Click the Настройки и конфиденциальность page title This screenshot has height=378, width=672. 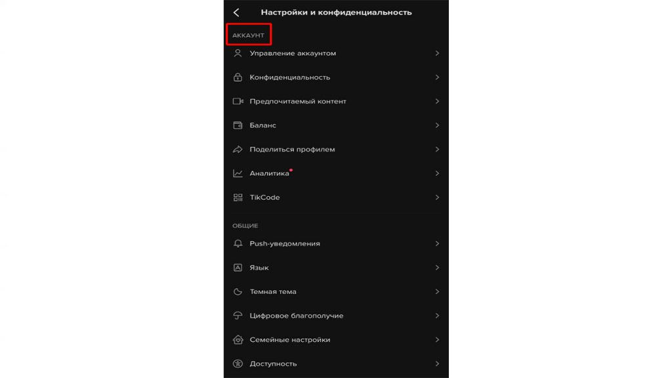click(336, 12)
